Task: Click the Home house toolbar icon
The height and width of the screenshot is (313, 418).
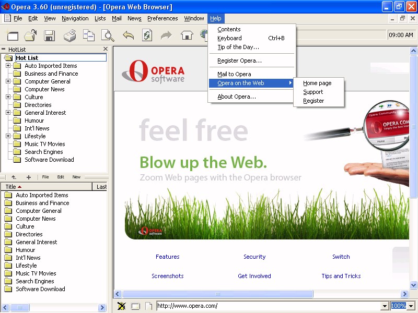Action: pos(187,35)
